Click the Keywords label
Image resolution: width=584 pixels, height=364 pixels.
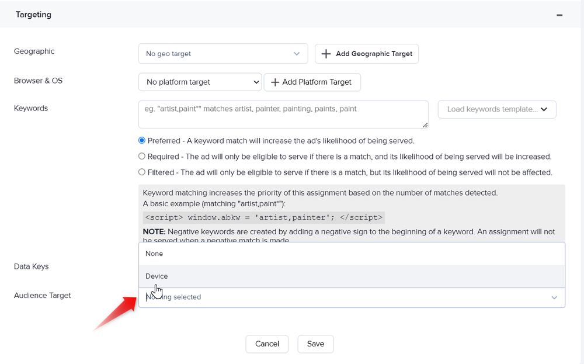(x=31, y=109)
